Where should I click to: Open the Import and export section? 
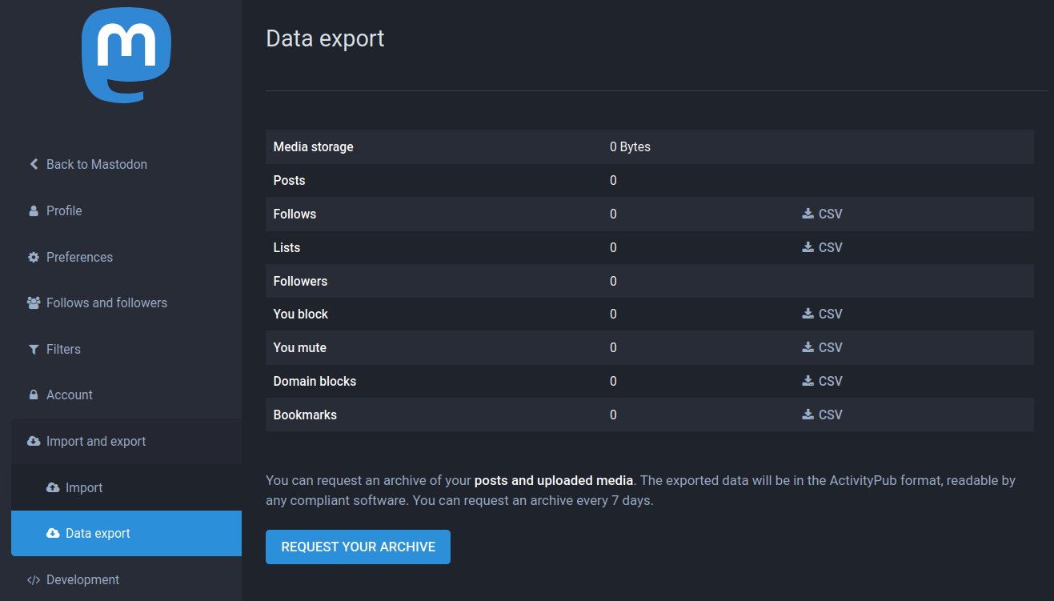point(96,441)
